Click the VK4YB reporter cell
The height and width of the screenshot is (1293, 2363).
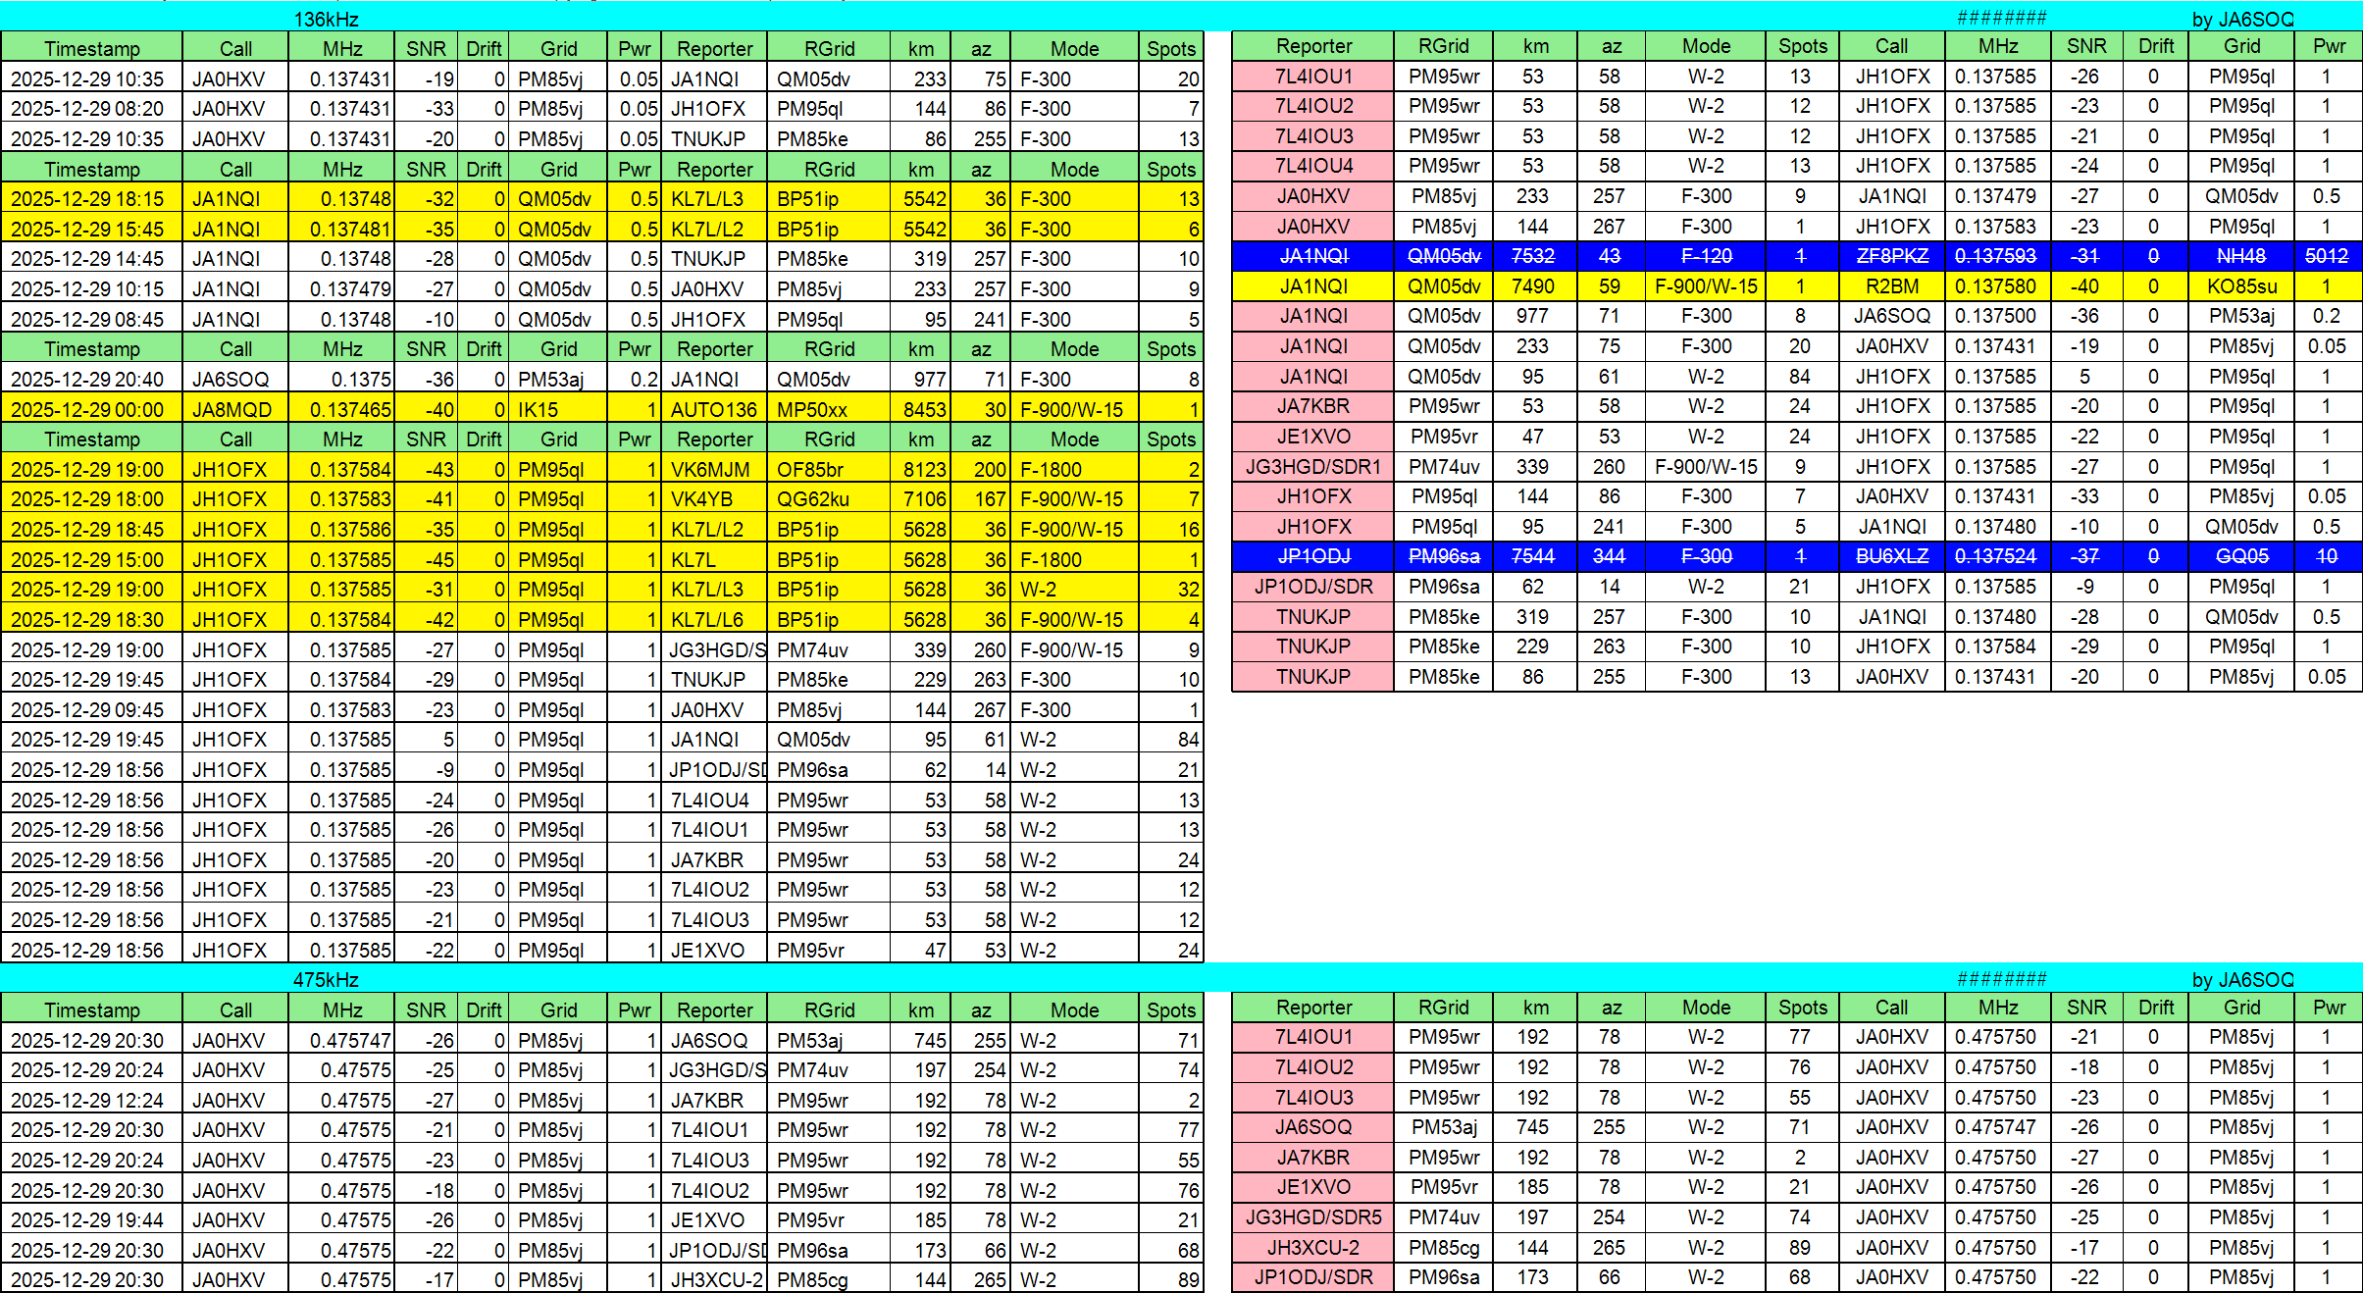pyautogui.click(x=701, y=499)
